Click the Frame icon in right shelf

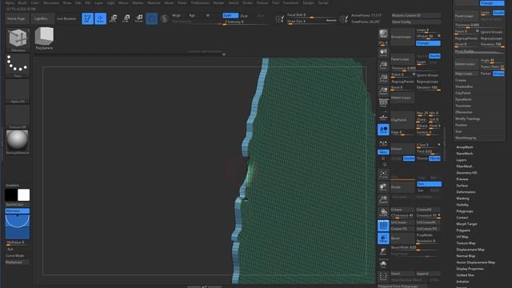[x=383, y=174]
